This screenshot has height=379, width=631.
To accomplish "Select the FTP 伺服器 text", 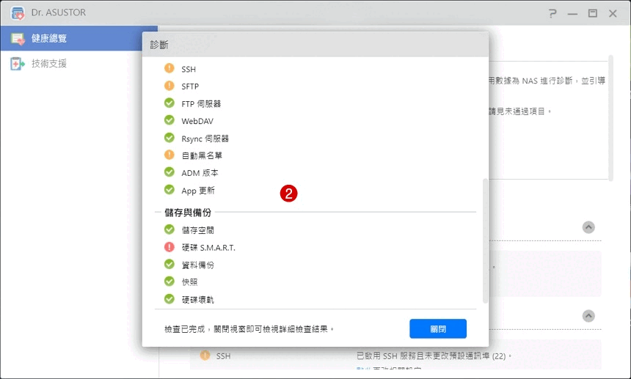I will (x=201, y=103).
